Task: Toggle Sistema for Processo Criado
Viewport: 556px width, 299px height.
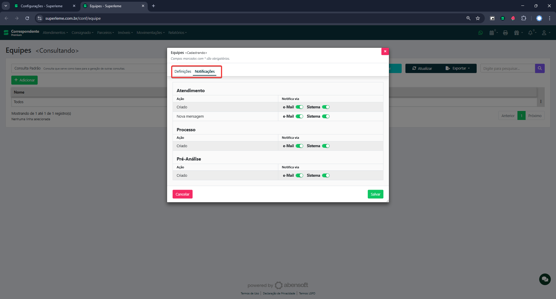Action: [x=326, y=146]
